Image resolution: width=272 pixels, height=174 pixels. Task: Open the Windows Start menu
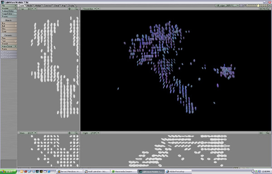point(8,172)
